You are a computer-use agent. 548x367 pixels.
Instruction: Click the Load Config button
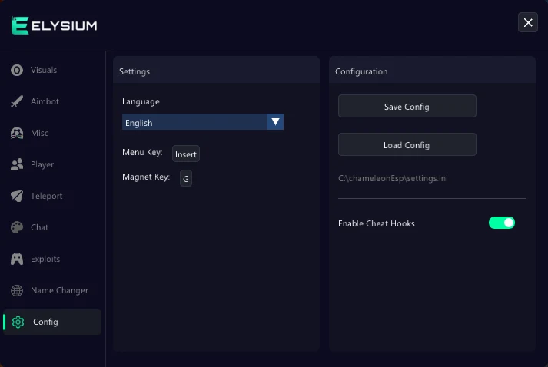(407, 144)
